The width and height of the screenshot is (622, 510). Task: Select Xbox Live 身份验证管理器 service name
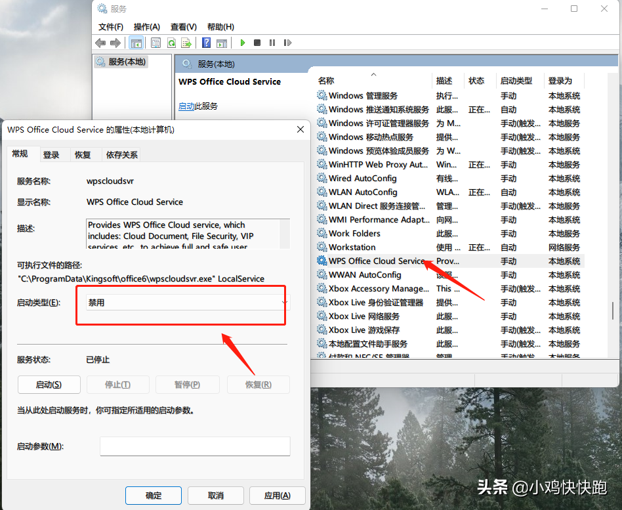[376, 303]
